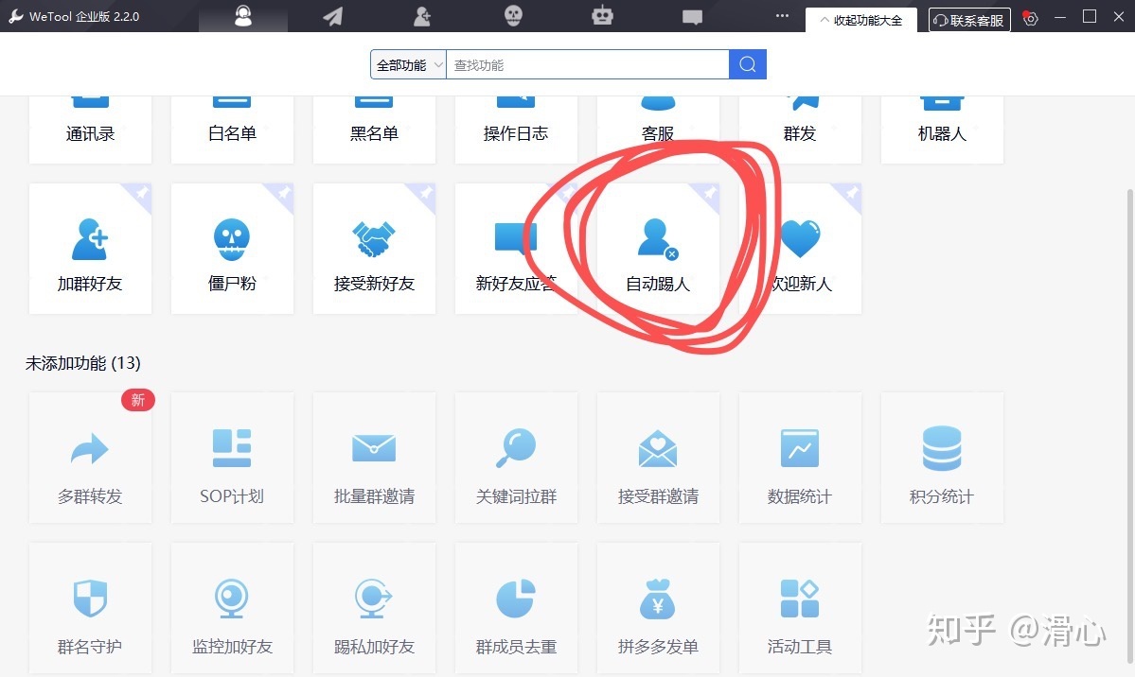Open the 数据统计 statistics feature
Screen dimensions: 1135x677
[x=800, y=459]
